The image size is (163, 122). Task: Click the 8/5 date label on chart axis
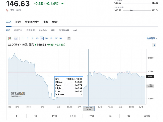click(42, 107)
